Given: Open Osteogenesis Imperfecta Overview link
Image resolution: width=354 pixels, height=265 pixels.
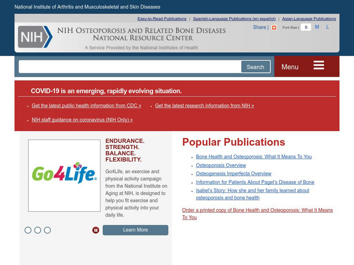Looking at the screenshot, I should coord(234,174).
